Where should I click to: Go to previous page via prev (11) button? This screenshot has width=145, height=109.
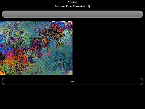[x=73, y=14]
